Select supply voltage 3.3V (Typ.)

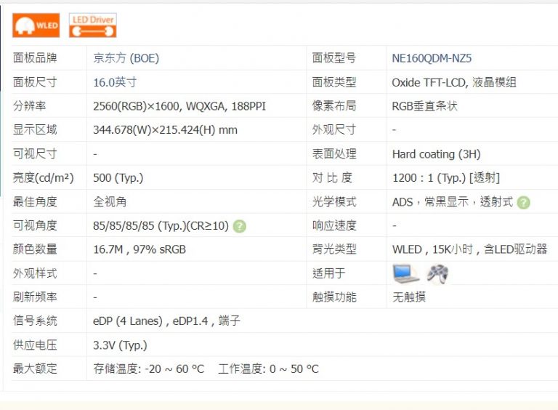click(120, 345)
